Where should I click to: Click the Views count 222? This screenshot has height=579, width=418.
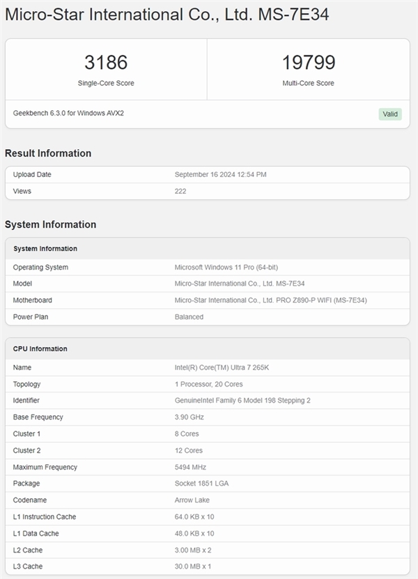click(x=180, y=192)
